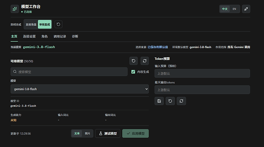Reset the token budget with the undo icon

pos(170,101)
